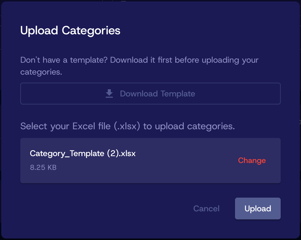Click the "Select your Excel file" instruction text
The height and width of the screenshot is (240, 301).
[128, 126]
